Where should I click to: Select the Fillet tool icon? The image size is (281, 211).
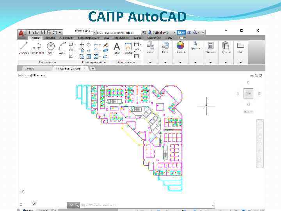tap(96, 50)
